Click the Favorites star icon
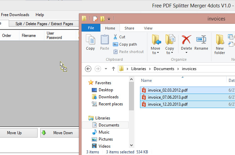Image resolution: width=235 pixels, height=155 pixels. pos(91,83)
